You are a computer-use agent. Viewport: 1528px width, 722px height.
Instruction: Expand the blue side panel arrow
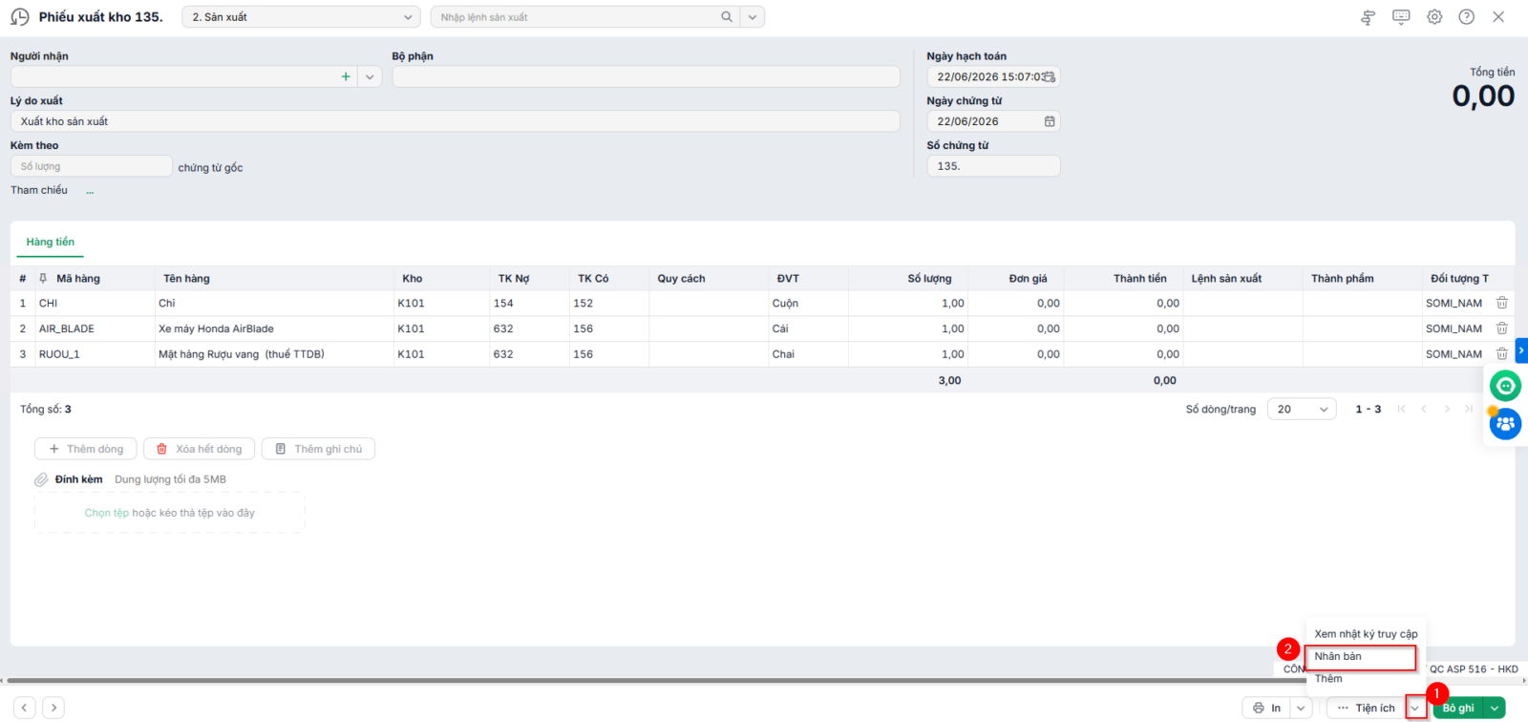[1521, 351]
